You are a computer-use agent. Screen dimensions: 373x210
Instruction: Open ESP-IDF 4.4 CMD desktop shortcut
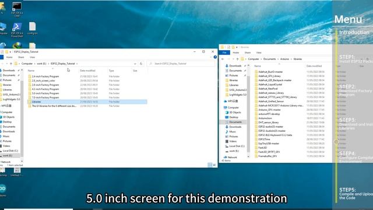(17, 9)
